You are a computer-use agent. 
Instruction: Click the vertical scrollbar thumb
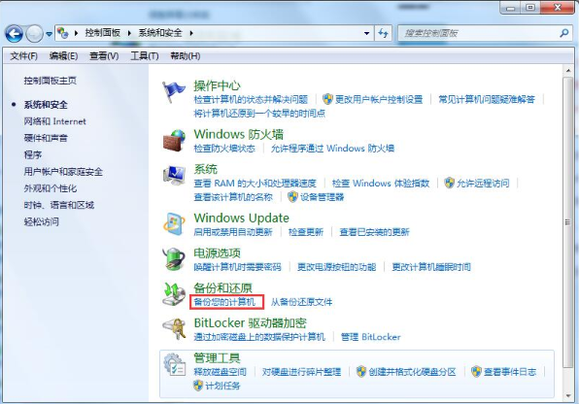pos(567,222)
